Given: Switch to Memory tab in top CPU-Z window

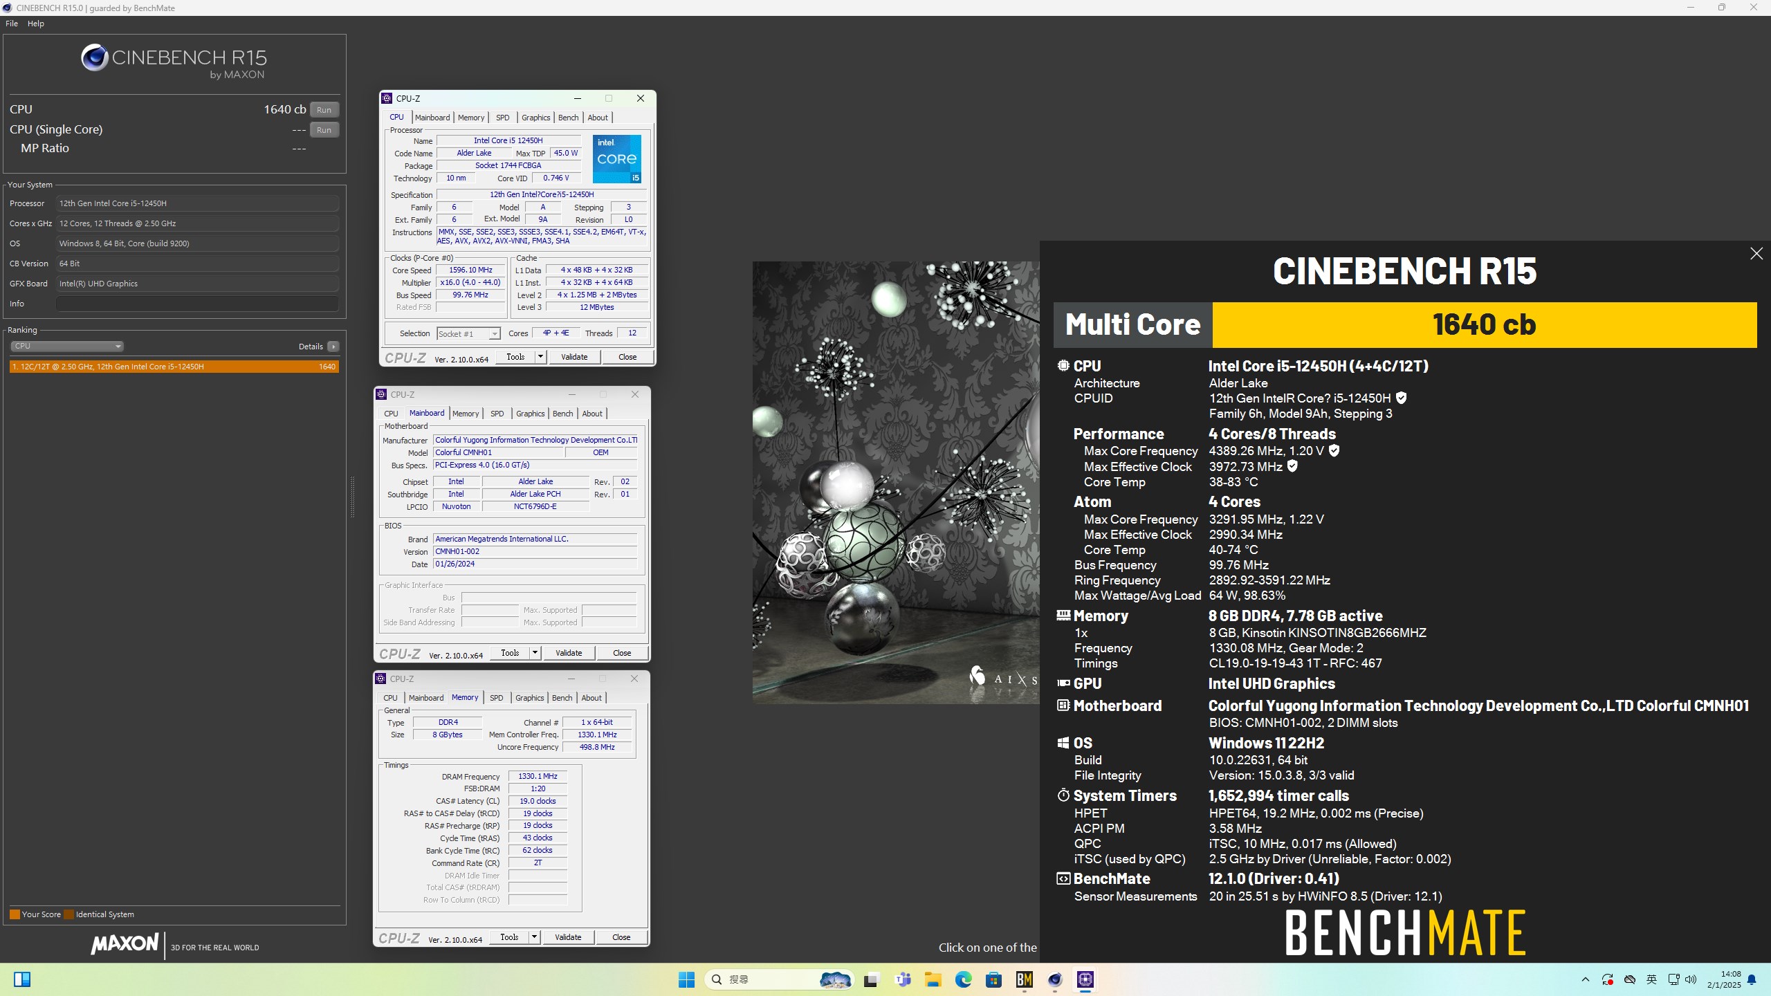Looking at the screenshot, I should click(471, 118).
